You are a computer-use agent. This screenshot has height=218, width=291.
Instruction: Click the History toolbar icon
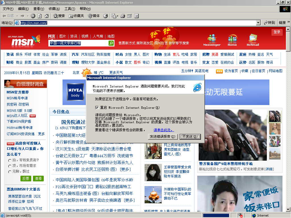pyautogui.click(x=106, y=16)
